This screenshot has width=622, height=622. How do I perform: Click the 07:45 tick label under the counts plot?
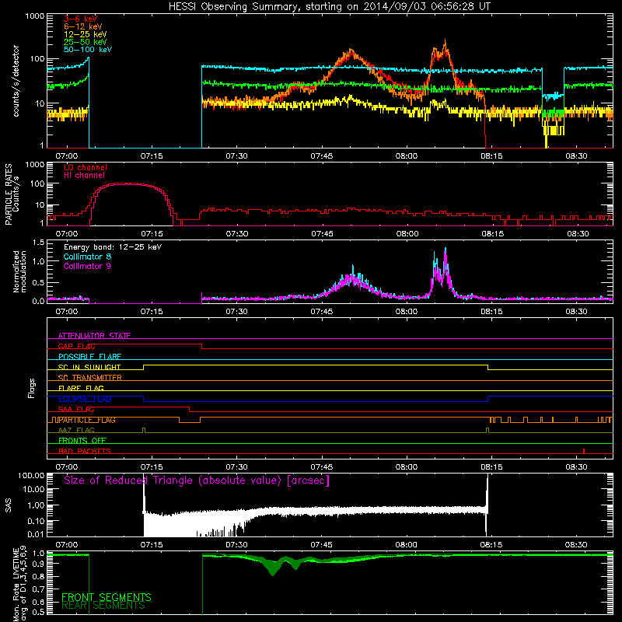pos(322,156)
